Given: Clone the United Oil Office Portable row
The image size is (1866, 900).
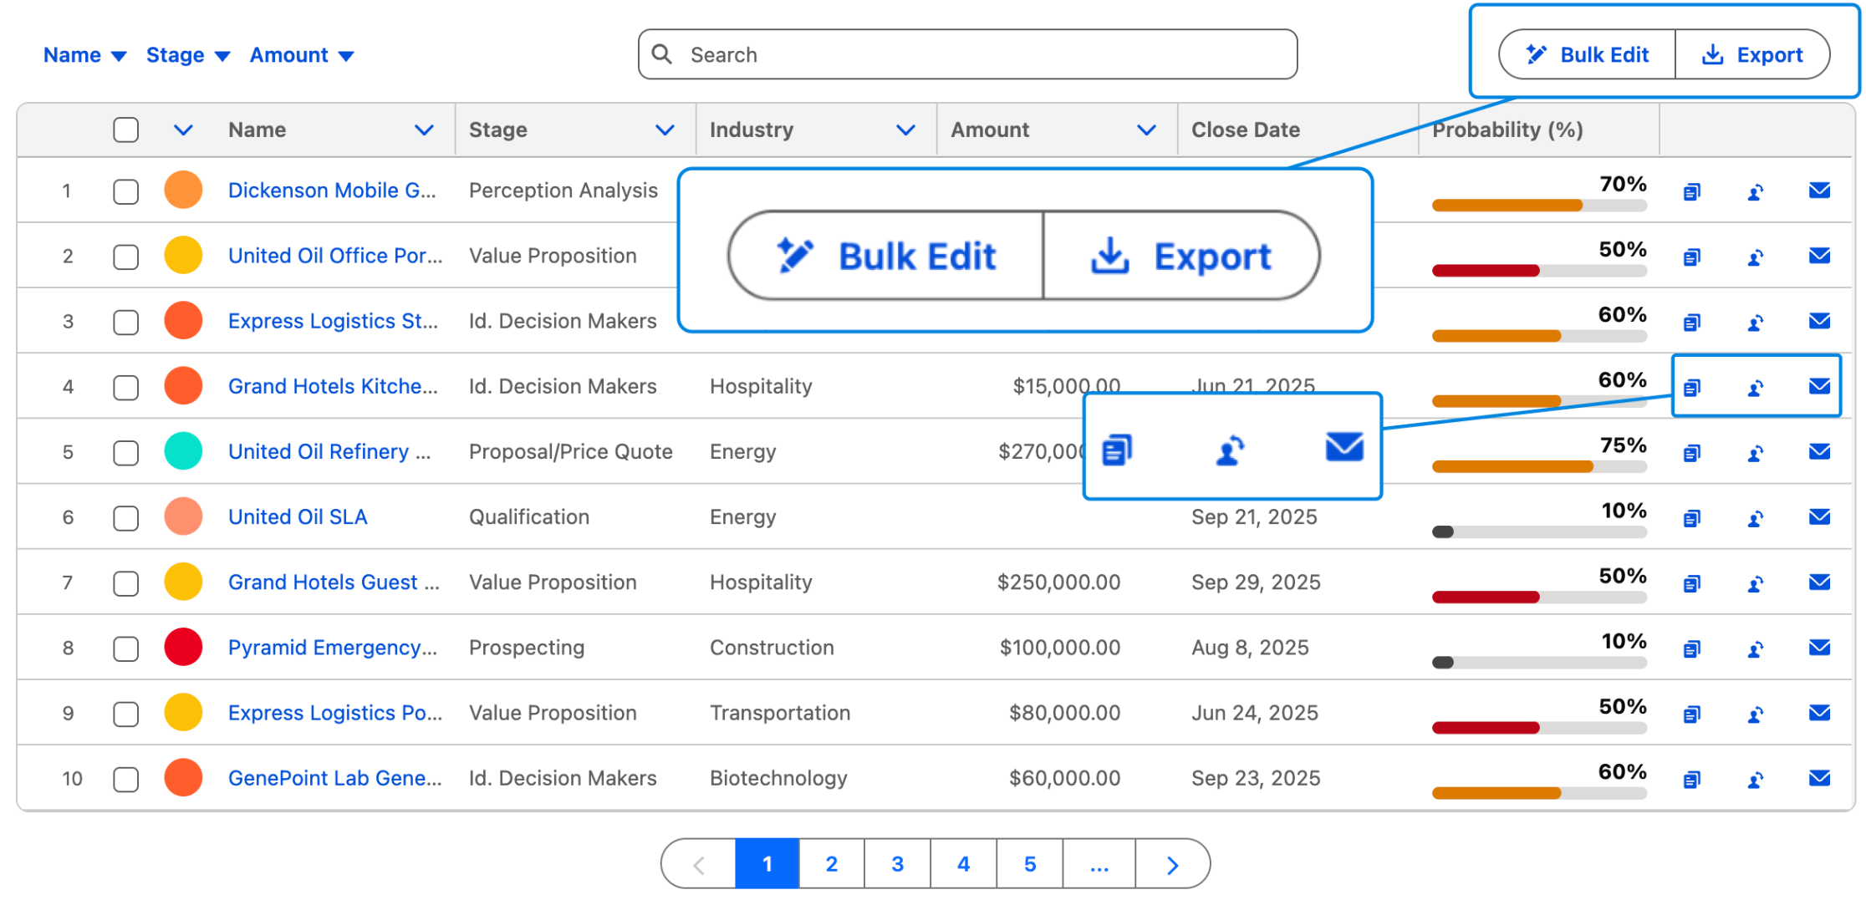Looking at the screenshot, I should (1691, 257).
